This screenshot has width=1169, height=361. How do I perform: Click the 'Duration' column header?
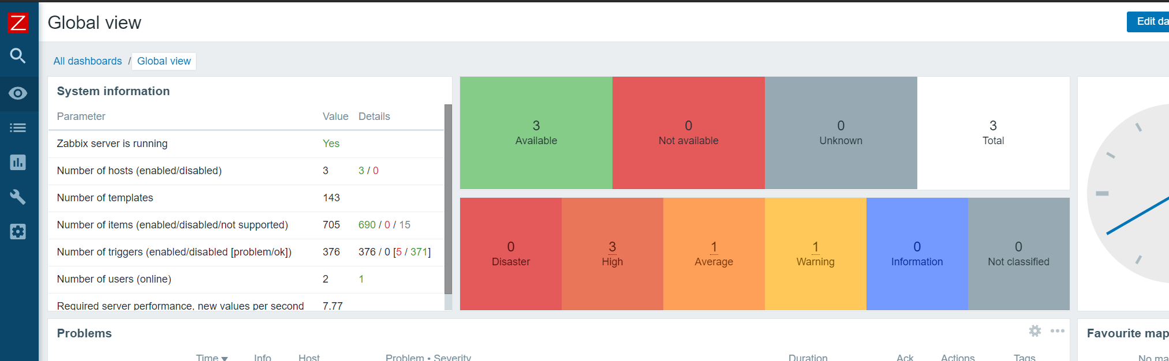tap(808, 358)
